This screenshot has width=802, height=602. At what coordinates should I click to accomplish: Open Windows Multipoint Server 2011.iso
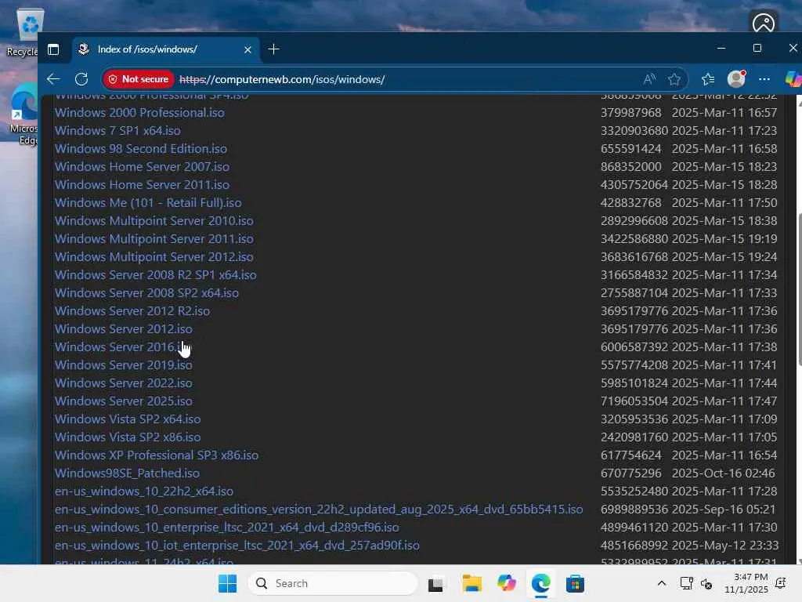coord(154,238)
